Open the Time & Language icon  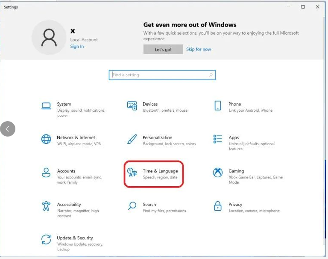point(132,173)
